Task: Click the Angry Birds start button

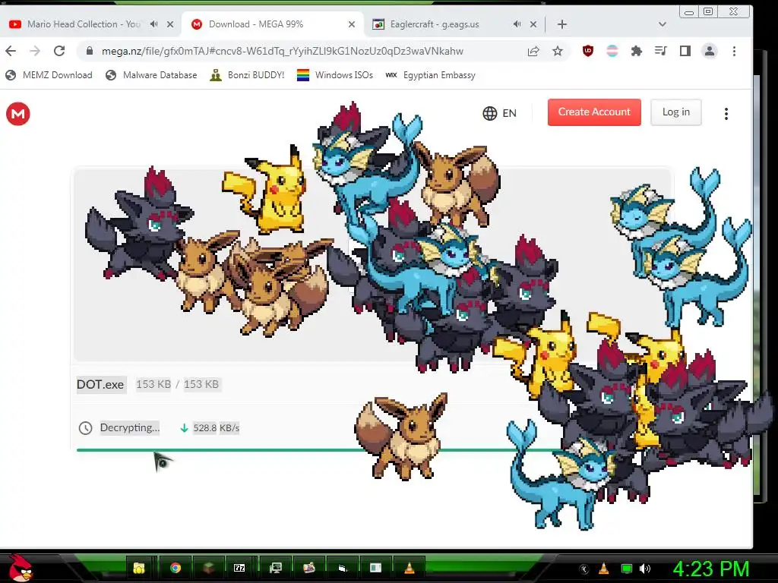Action: (21, 568)
